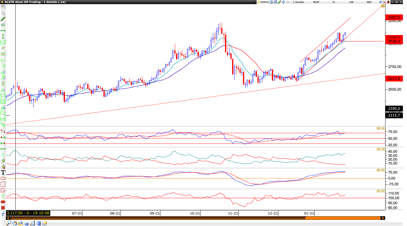Click the green pencil icon in title bar
Screen dimensions: 407x226
[x=279, y=2]
